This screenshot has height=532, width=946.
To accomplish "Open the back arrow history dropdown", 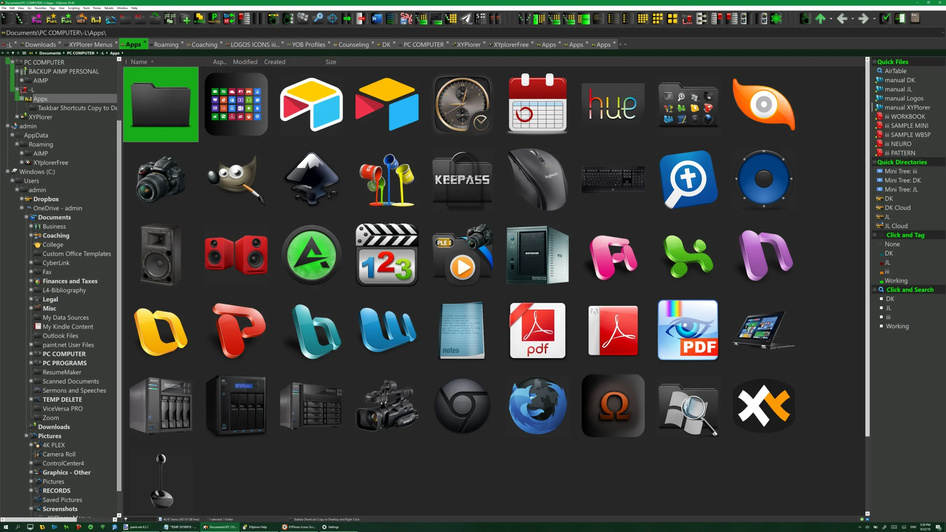I will (x=853, y=18).
